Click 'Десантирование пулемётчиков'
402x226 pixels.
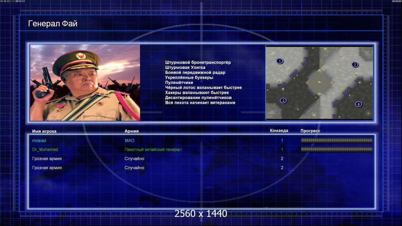coord(198,98)
